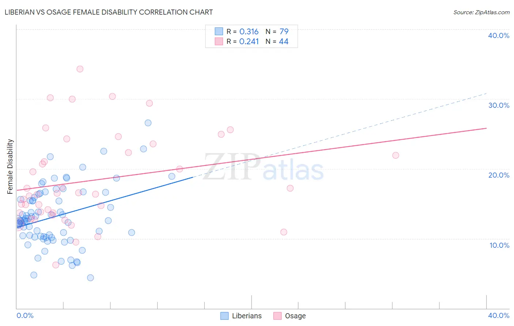Click the ZIPatlas watermark logo

click(264, 167)
